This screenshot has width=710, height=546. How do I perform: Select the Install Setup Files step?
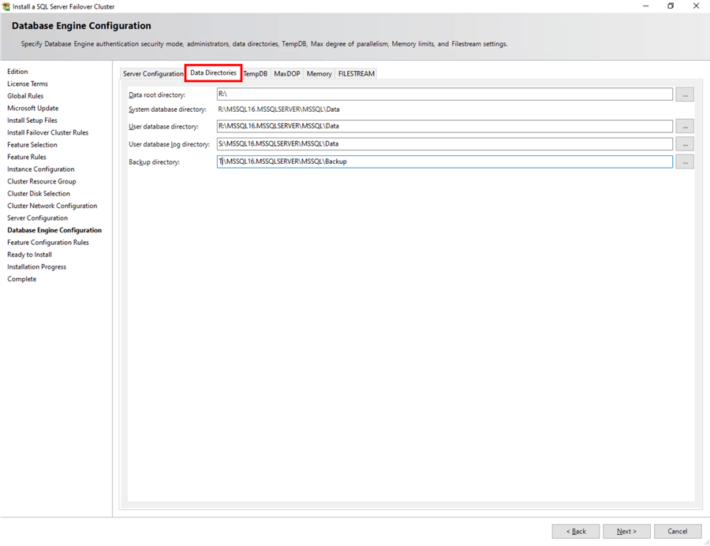[x=32, y=121]
